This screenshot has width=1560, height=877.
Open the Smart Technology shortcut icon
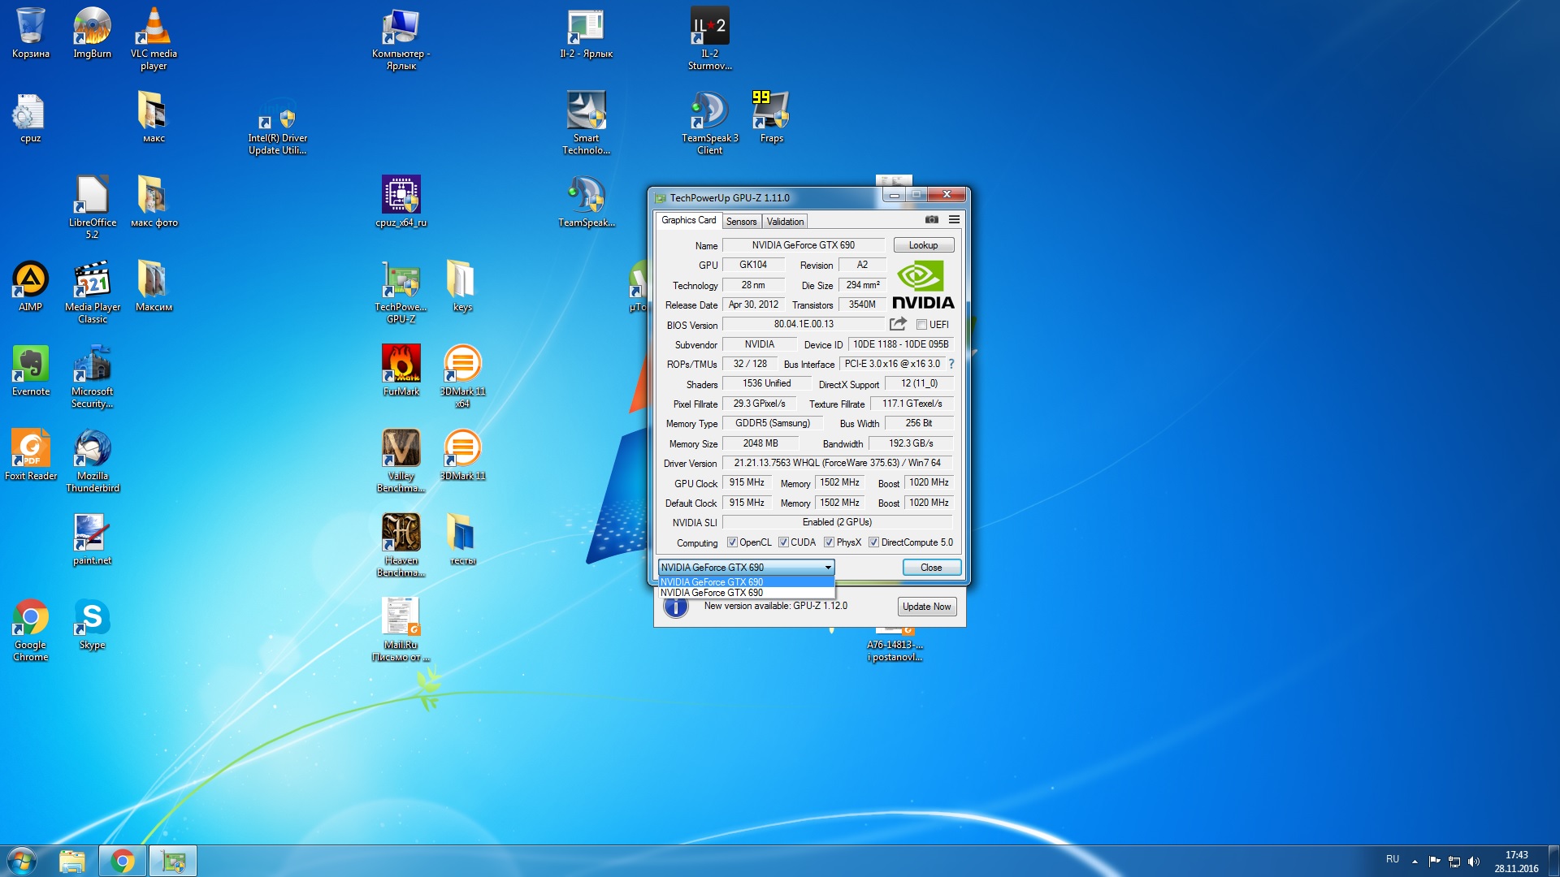coord(586,123)
